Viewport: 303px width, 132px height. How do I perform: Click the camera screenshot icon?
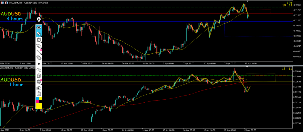click(38, 88)
